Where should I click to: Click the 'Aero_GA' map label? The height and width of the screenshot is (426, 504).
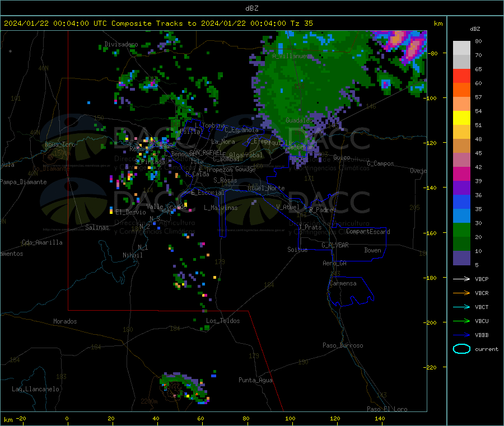(335, 263)
